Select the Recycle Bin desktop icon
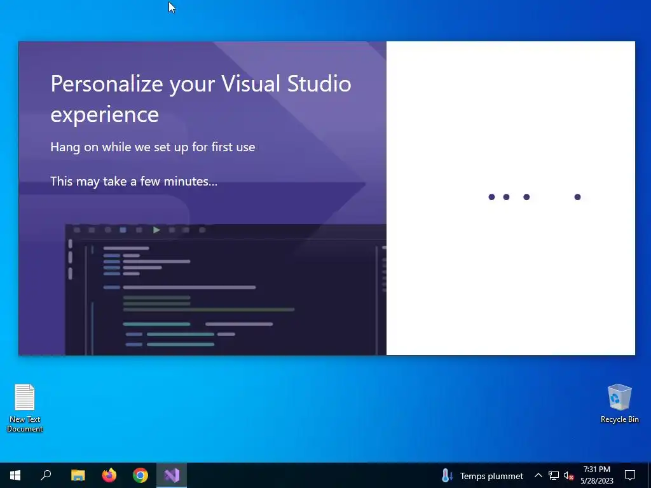 point(619,403)
